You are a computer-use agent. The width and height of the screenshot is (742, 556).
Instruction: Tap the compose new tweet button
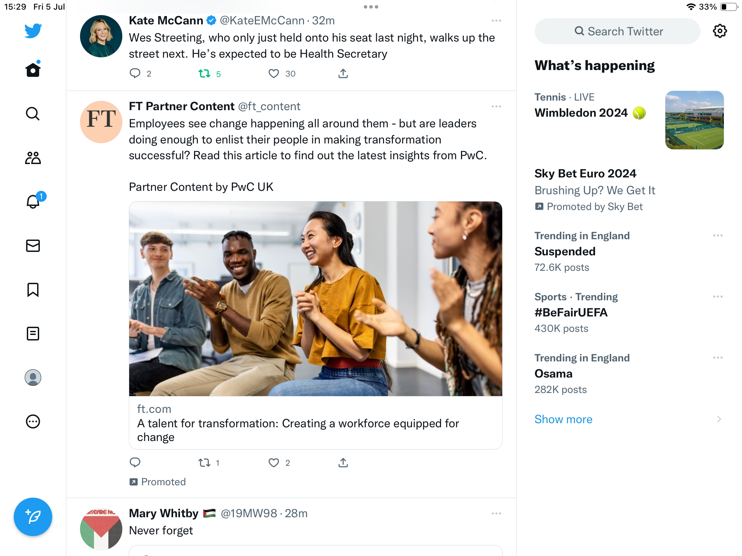click(33, 517)
